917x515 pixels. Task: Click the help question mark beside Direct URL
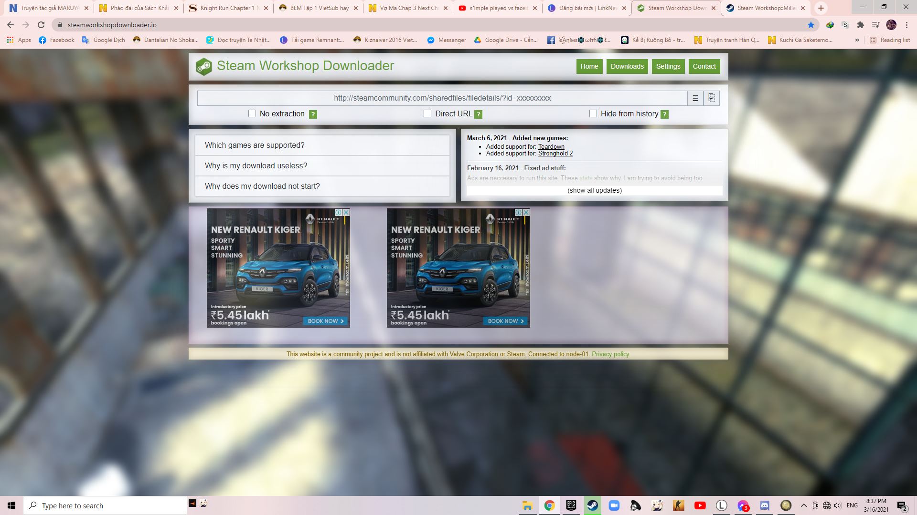pyautogui.click(x=478, y=114)
